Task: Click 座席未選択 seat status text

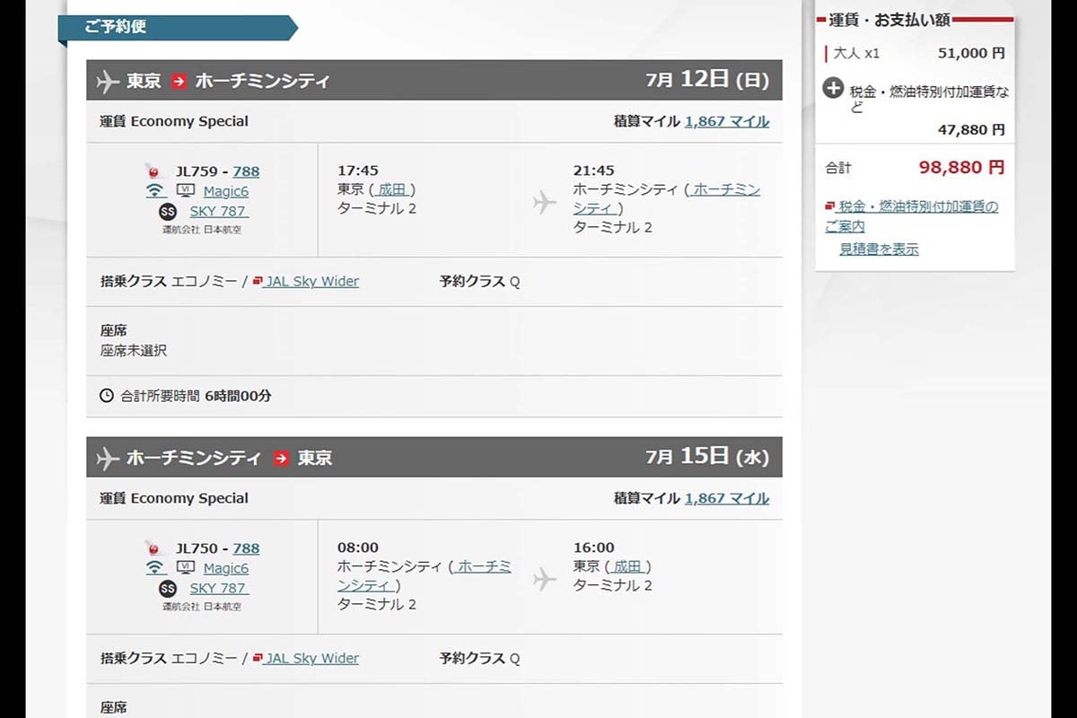Action: (134, 351)
